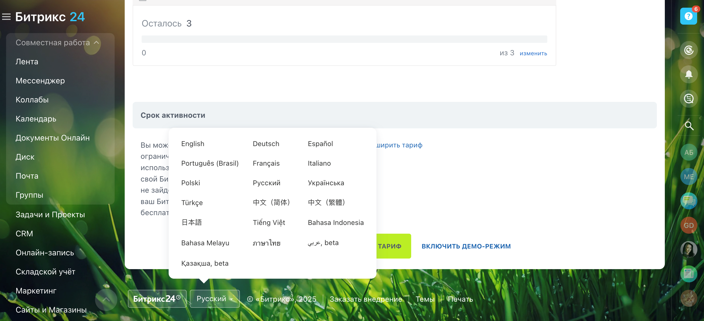Go to Задачи и Проекты

(50, 215)
